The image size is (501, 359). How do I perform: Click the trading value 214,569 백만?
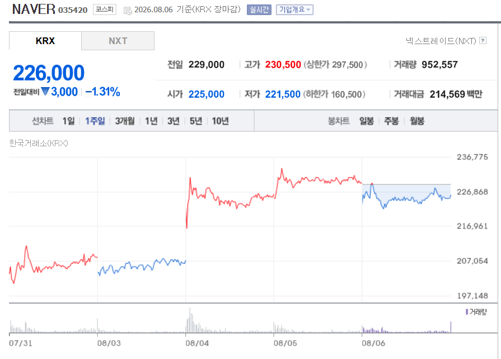456,94
